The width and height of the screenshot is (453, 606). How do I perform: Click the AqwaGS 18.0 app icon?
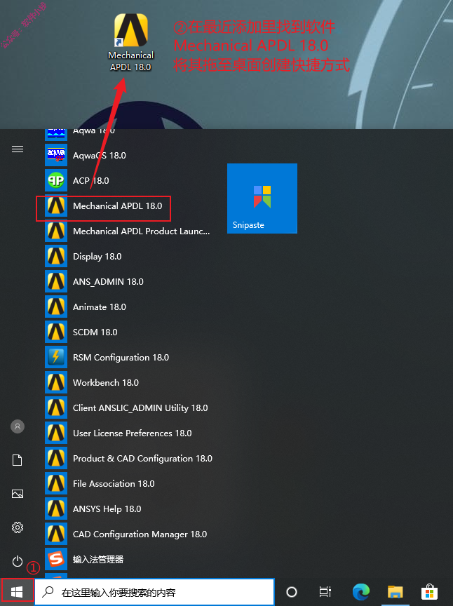pyautogui.click(x=56, y=156)
